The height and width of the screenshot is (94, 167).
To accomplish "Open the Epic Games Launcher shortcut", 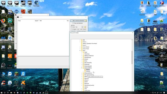I will click(x=3, y=13).
